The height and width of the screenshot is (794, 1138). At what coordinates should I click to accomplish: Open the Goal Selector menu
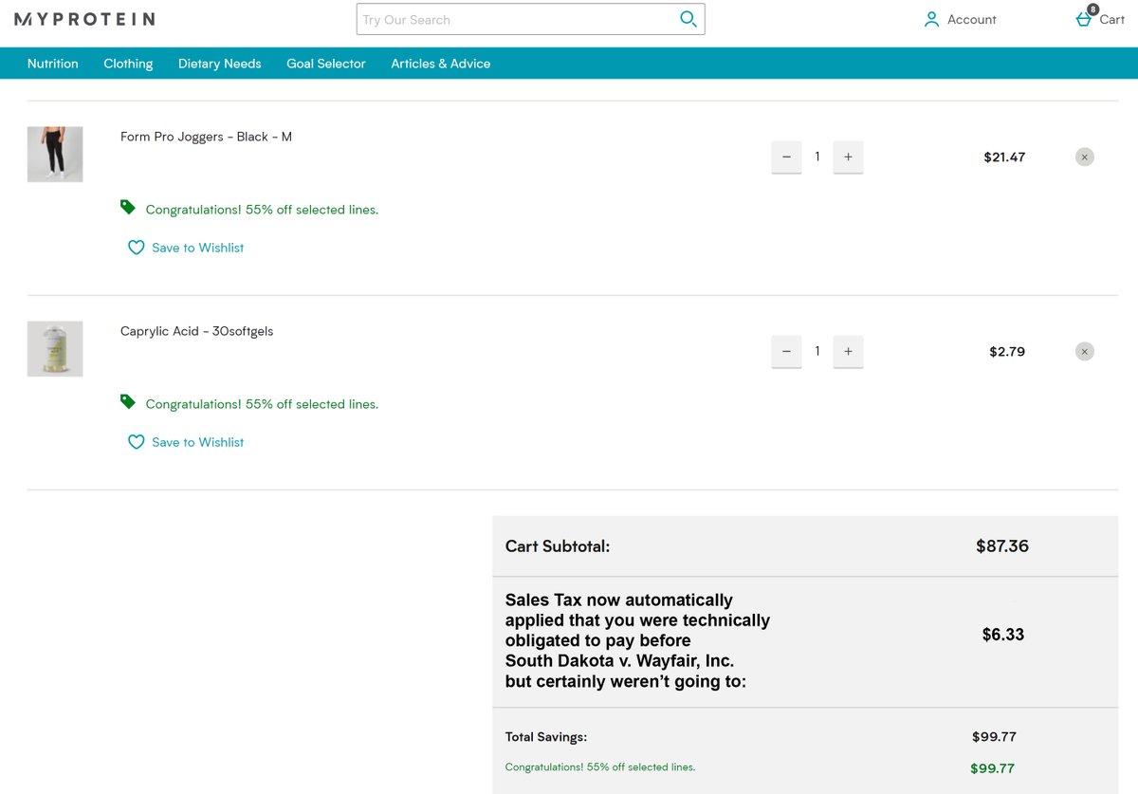click(x=326, y=64)
